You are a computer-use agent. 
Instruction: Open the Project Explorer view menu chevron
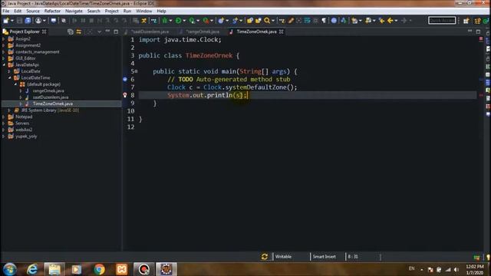pos(99,31)
